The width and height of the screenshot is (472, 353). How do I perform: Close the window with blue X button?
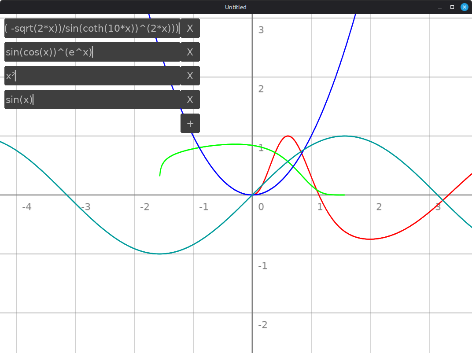pos(464,7)
